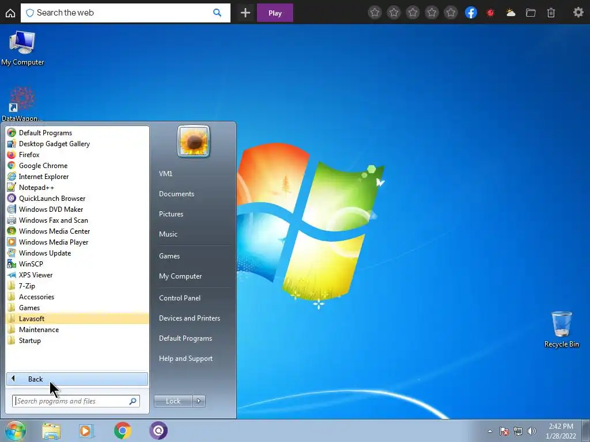Expand the Games program folder

(x=77, y=307)
